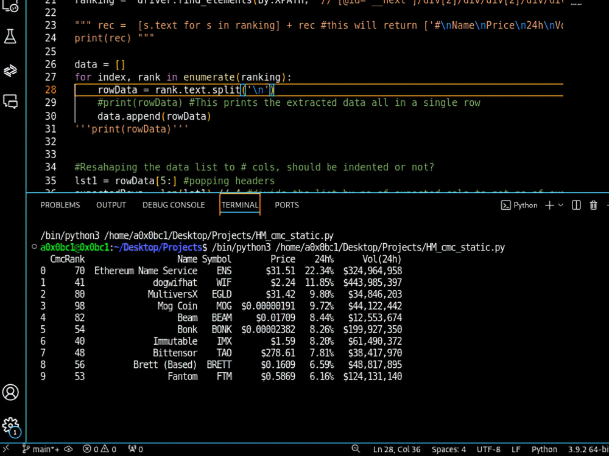Click the 'EGLD' symbol in terminal output
This screenshot has width=609, height=456.
click(x=222, y=294)
